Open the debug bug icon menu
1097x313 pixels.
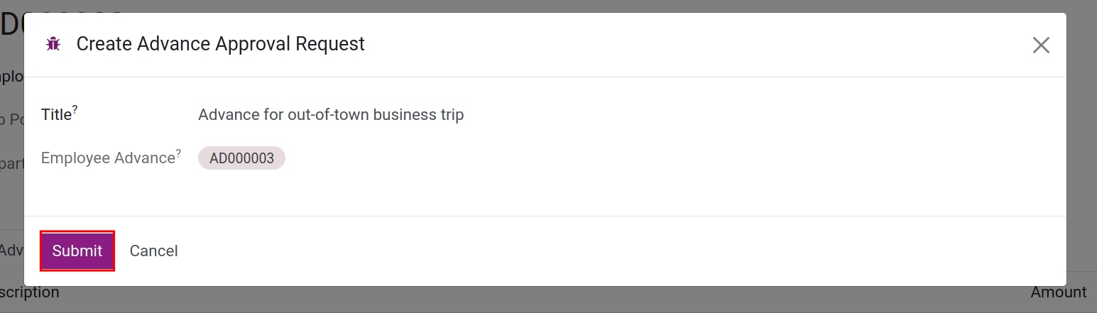tap(53, 44)
